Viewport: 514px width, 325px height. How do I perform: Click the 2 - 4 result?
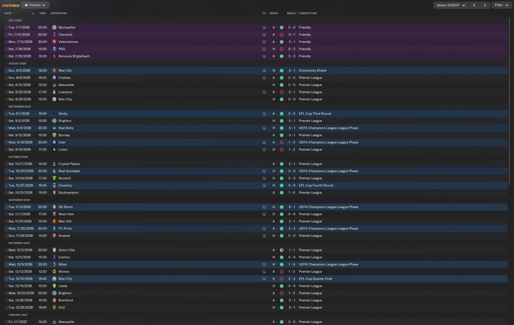pyautogui.click(x=292, y=279)
